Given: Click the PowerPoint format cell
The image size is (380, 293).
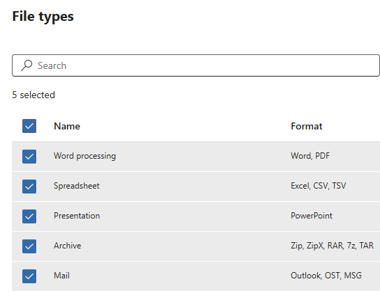Looking at the screenshot, I should (312, 216).
